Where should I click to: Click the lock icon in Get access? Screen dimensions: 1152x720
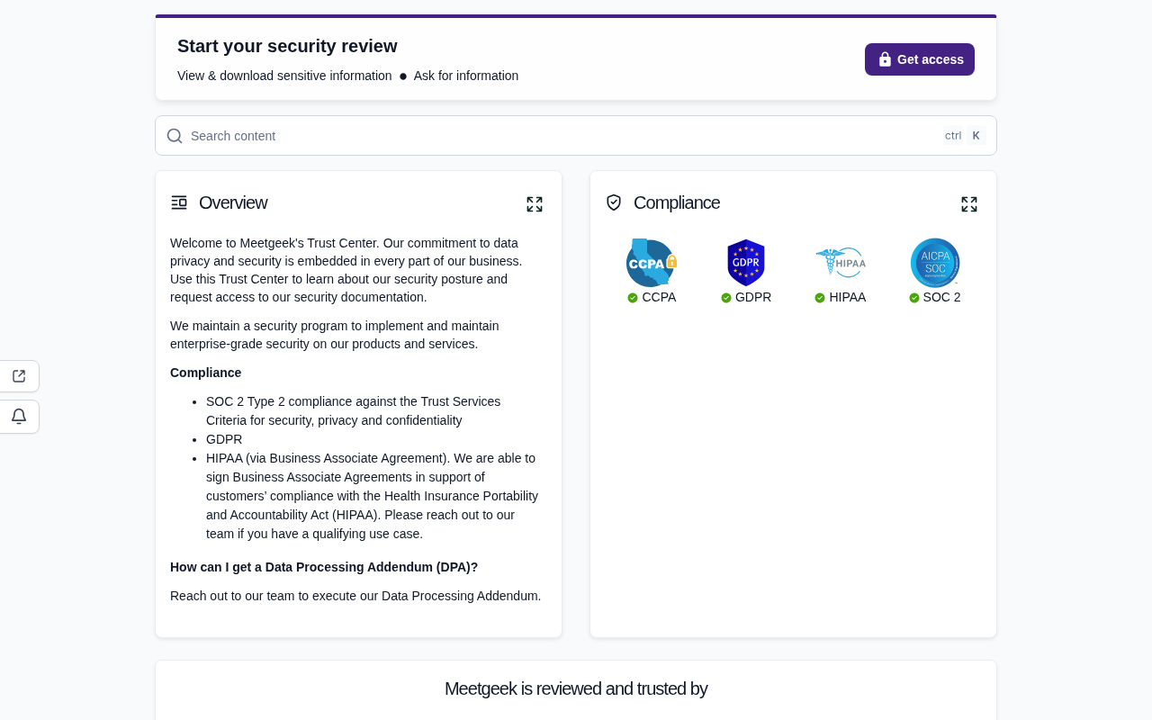pyautogui.click(x=885, y=59)
